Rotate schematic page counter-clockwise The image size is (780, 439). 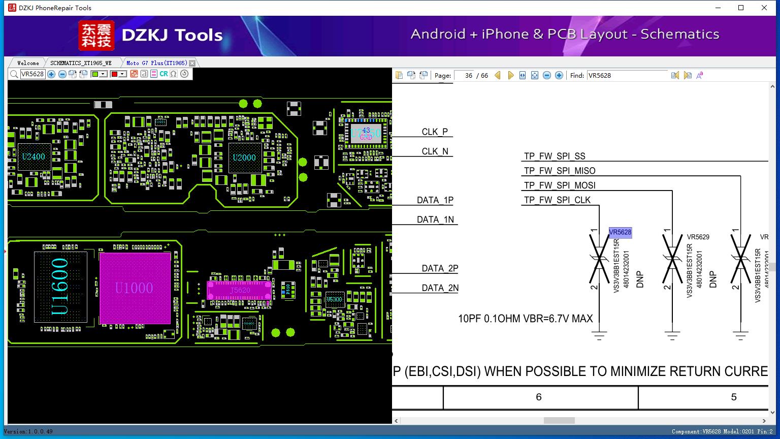[x=424, y=75]
